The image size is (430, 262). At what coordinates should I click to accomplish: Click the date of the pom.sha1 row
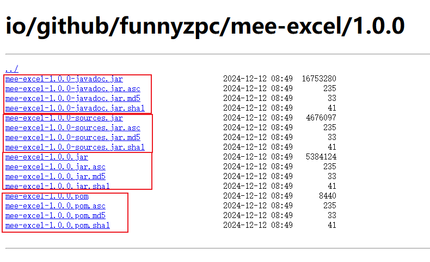(258, 225)
